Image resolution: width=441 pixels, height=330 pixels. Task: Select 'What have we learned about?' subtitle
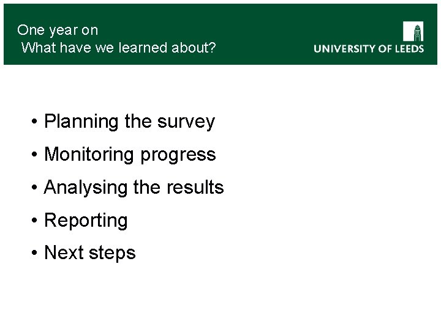click(118, 47)
